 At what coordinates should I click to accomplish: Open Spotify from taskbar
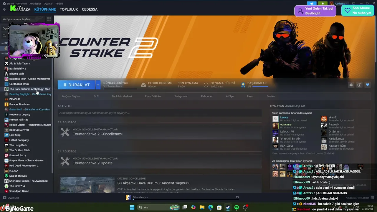237,207
